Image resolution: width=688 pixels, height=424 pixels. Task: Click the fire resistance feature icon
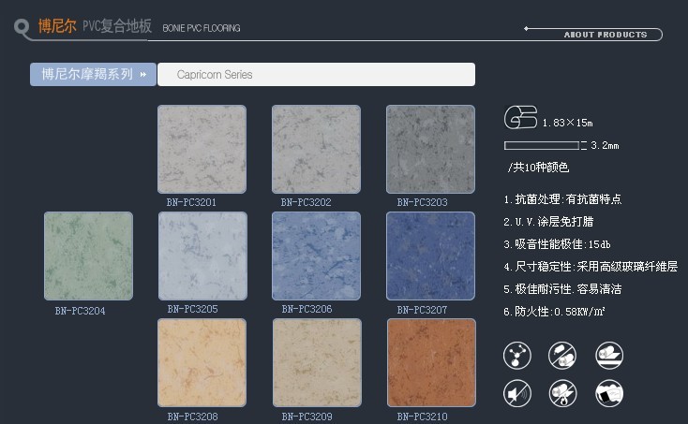click(x=563, y=393)
